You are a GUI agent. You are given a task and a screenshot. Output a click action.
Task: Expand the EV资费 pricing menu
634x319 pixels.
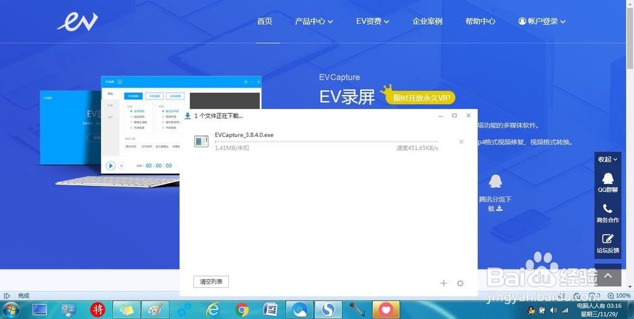pyautogui.click(x=372, y=22)
